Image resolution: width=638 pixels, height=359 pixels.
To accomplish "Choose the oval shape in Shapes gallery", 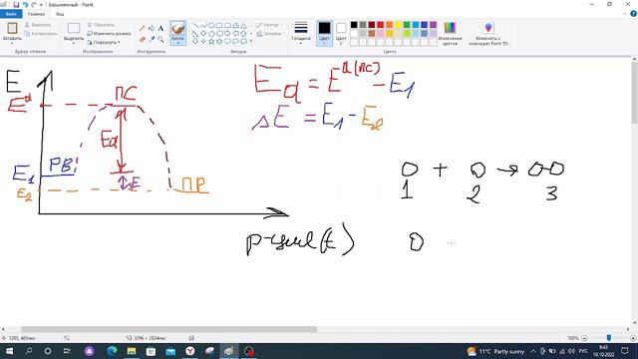I will (211, 25).
